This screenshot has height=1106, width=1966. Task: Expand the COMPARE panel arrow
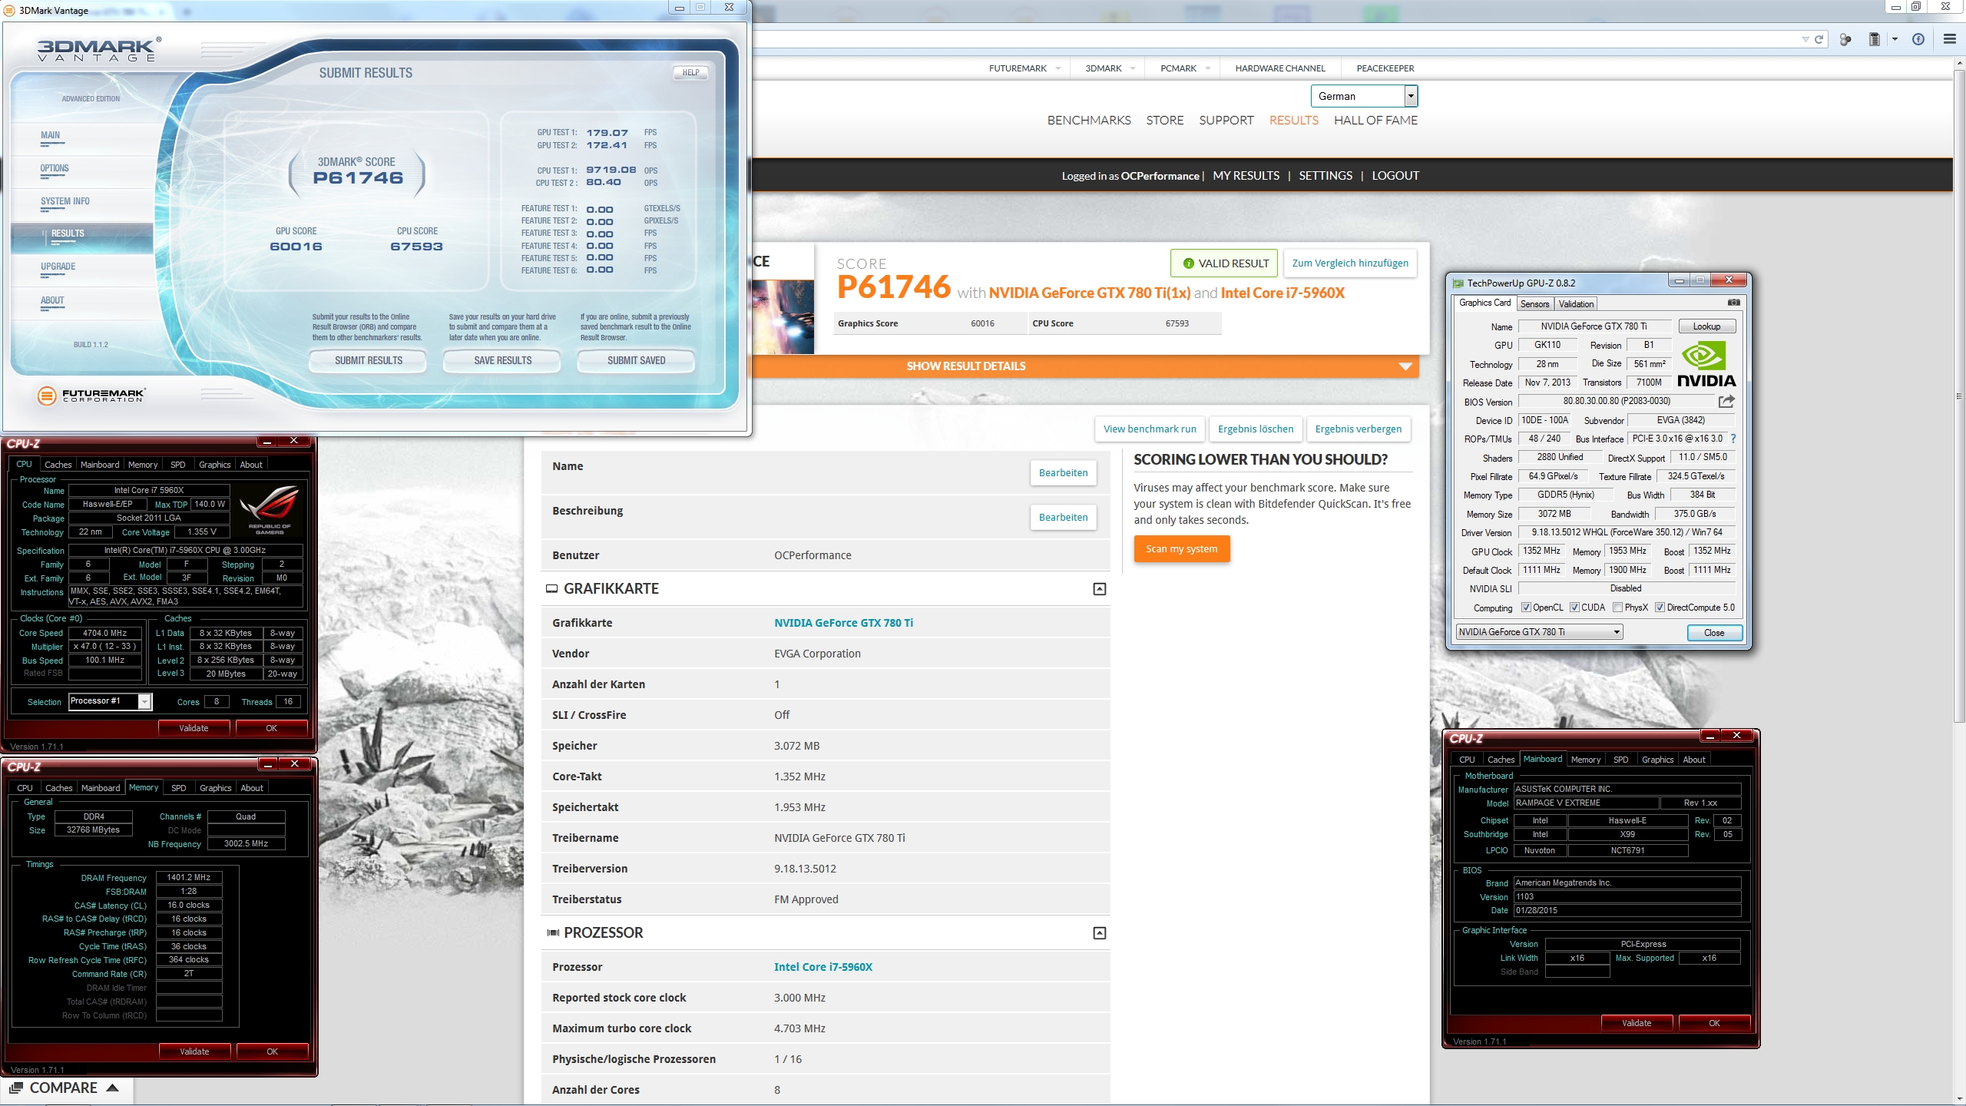pos(112,1088)
